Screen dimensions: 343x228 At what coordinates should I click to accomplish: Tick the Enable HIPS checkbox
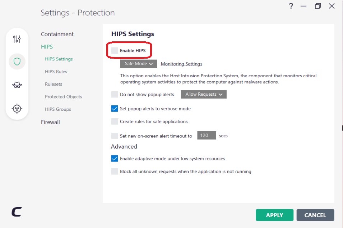[115, 51]
